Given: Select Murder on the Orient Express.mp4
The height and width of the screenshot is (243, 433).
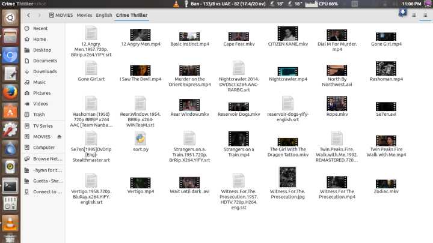Looking at the screenshot, I should (x=189, y=76).
